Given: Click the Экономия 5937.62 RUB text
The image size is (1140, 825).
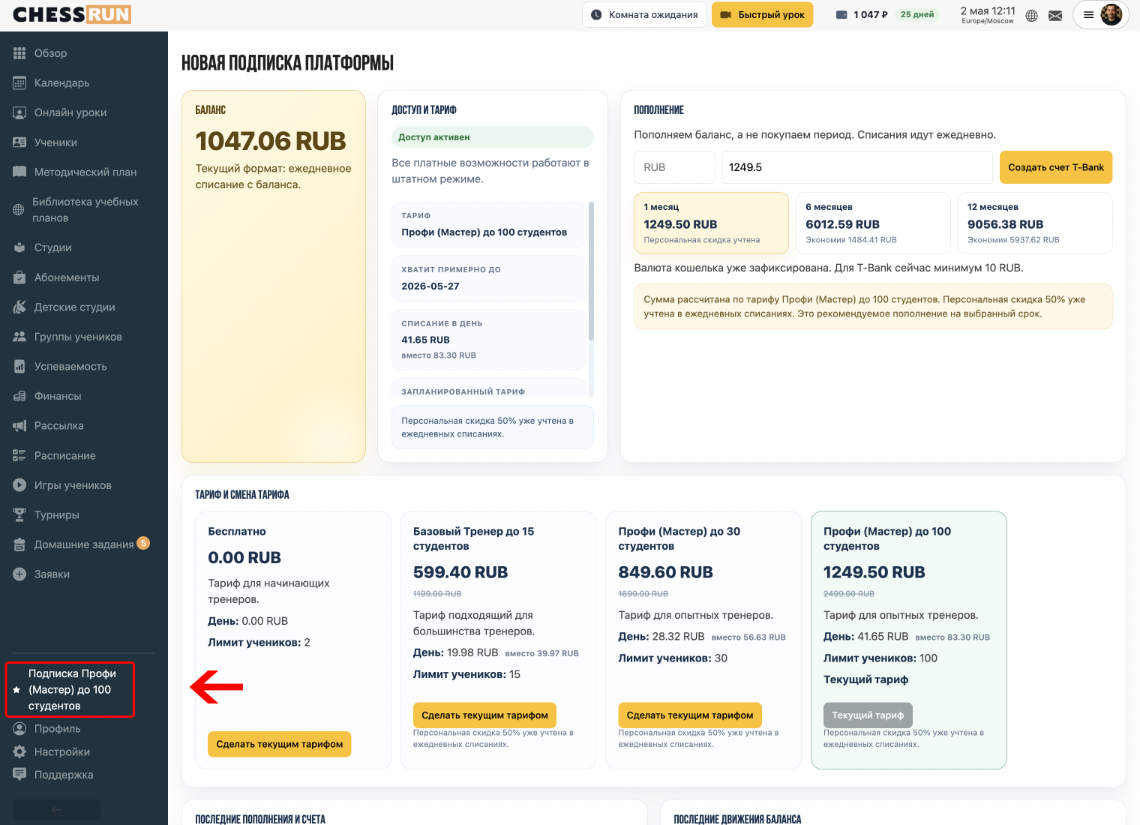Looking at the screenshot, I should coord(1013,240).
